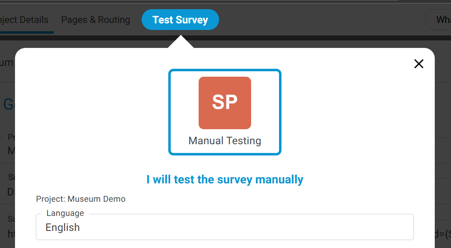The image size is (451, 248).
Task: Click the truncated text ending "d={S"
Action: pyautogui.click(x=442, y=234)
